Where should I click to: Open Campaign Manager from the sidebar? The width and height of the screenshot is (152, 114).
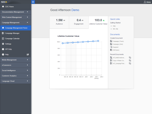(12, 33)
